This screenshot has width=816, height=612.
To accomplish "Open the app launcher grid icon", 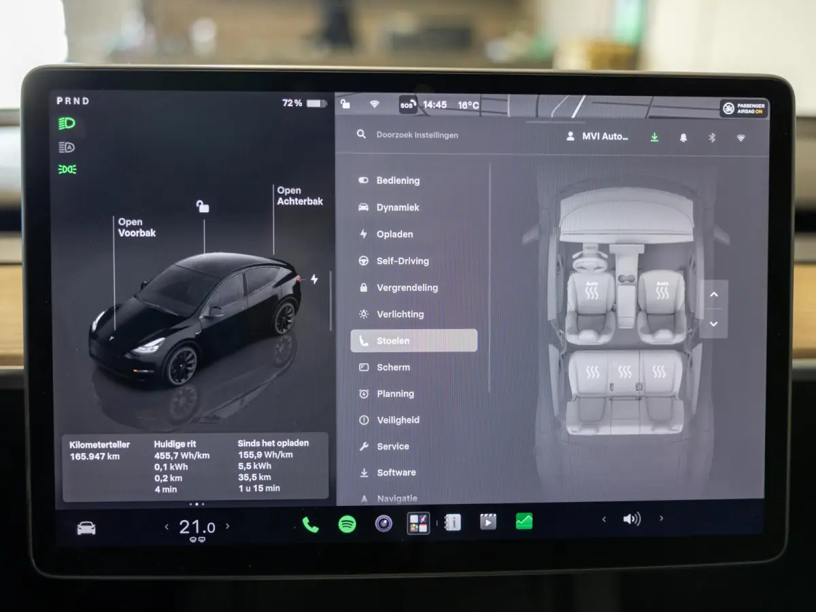I will point(418,523).
